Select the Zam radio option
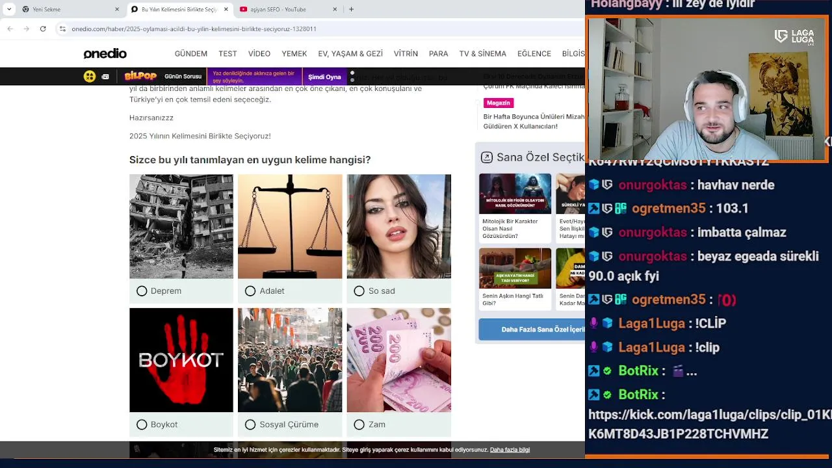The image size is (832, 468). (359, 424)
